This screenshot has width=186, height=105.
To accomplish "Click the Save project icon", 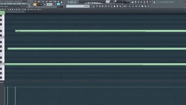I will point(133,2).
